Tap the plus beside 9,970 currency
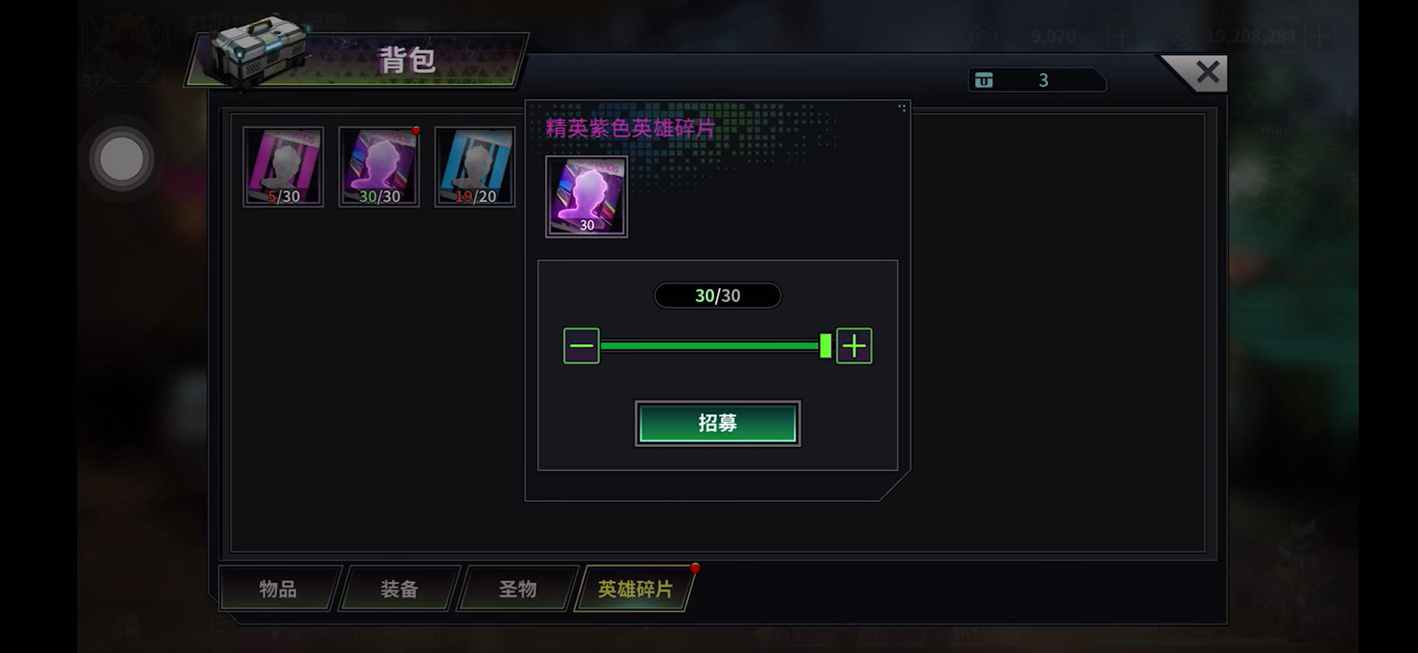Image resolution: width=1418 pixels, height=653 pixels. pyautogui.click(x=1120, y=35)
